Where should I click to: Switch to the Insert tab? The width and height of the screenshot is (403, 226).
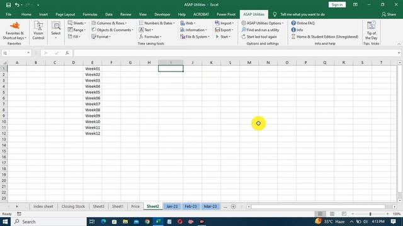[x=43, y=14]
